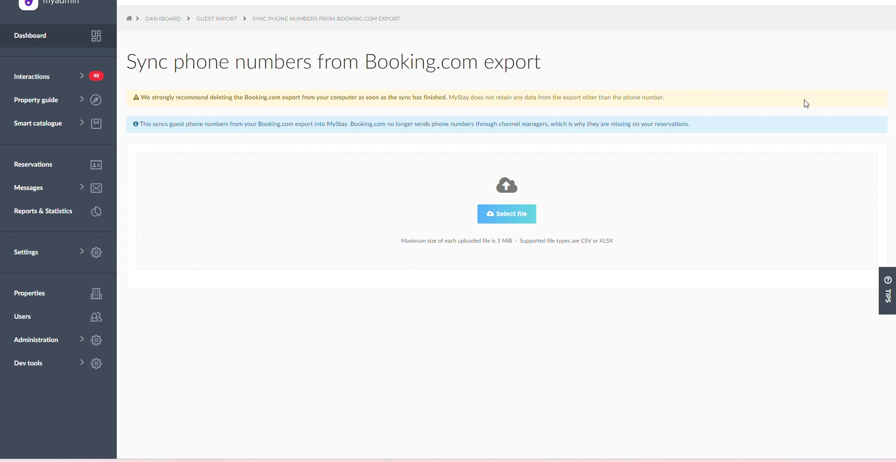Screen dimensions: 896x462
Task: Expand the Messages submenu chevron
Action: (82, 187)
